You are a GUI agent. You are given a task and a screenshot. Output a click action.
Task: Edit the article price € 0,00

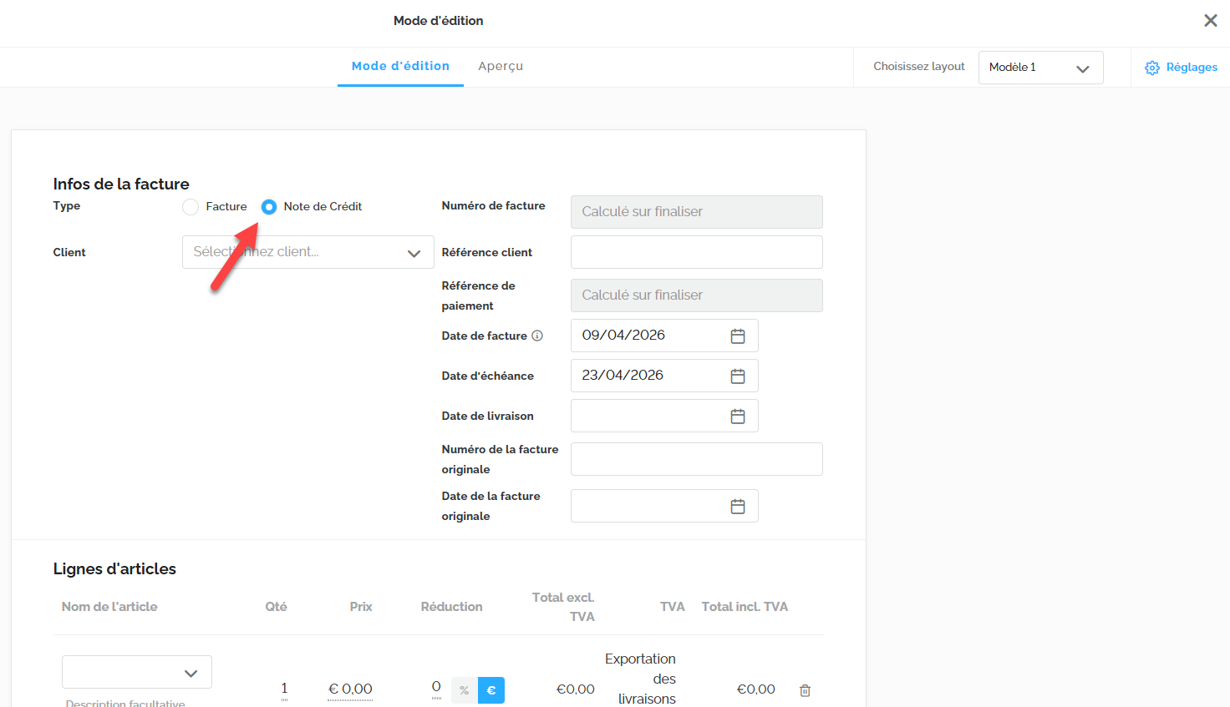[x=350, y=689]
